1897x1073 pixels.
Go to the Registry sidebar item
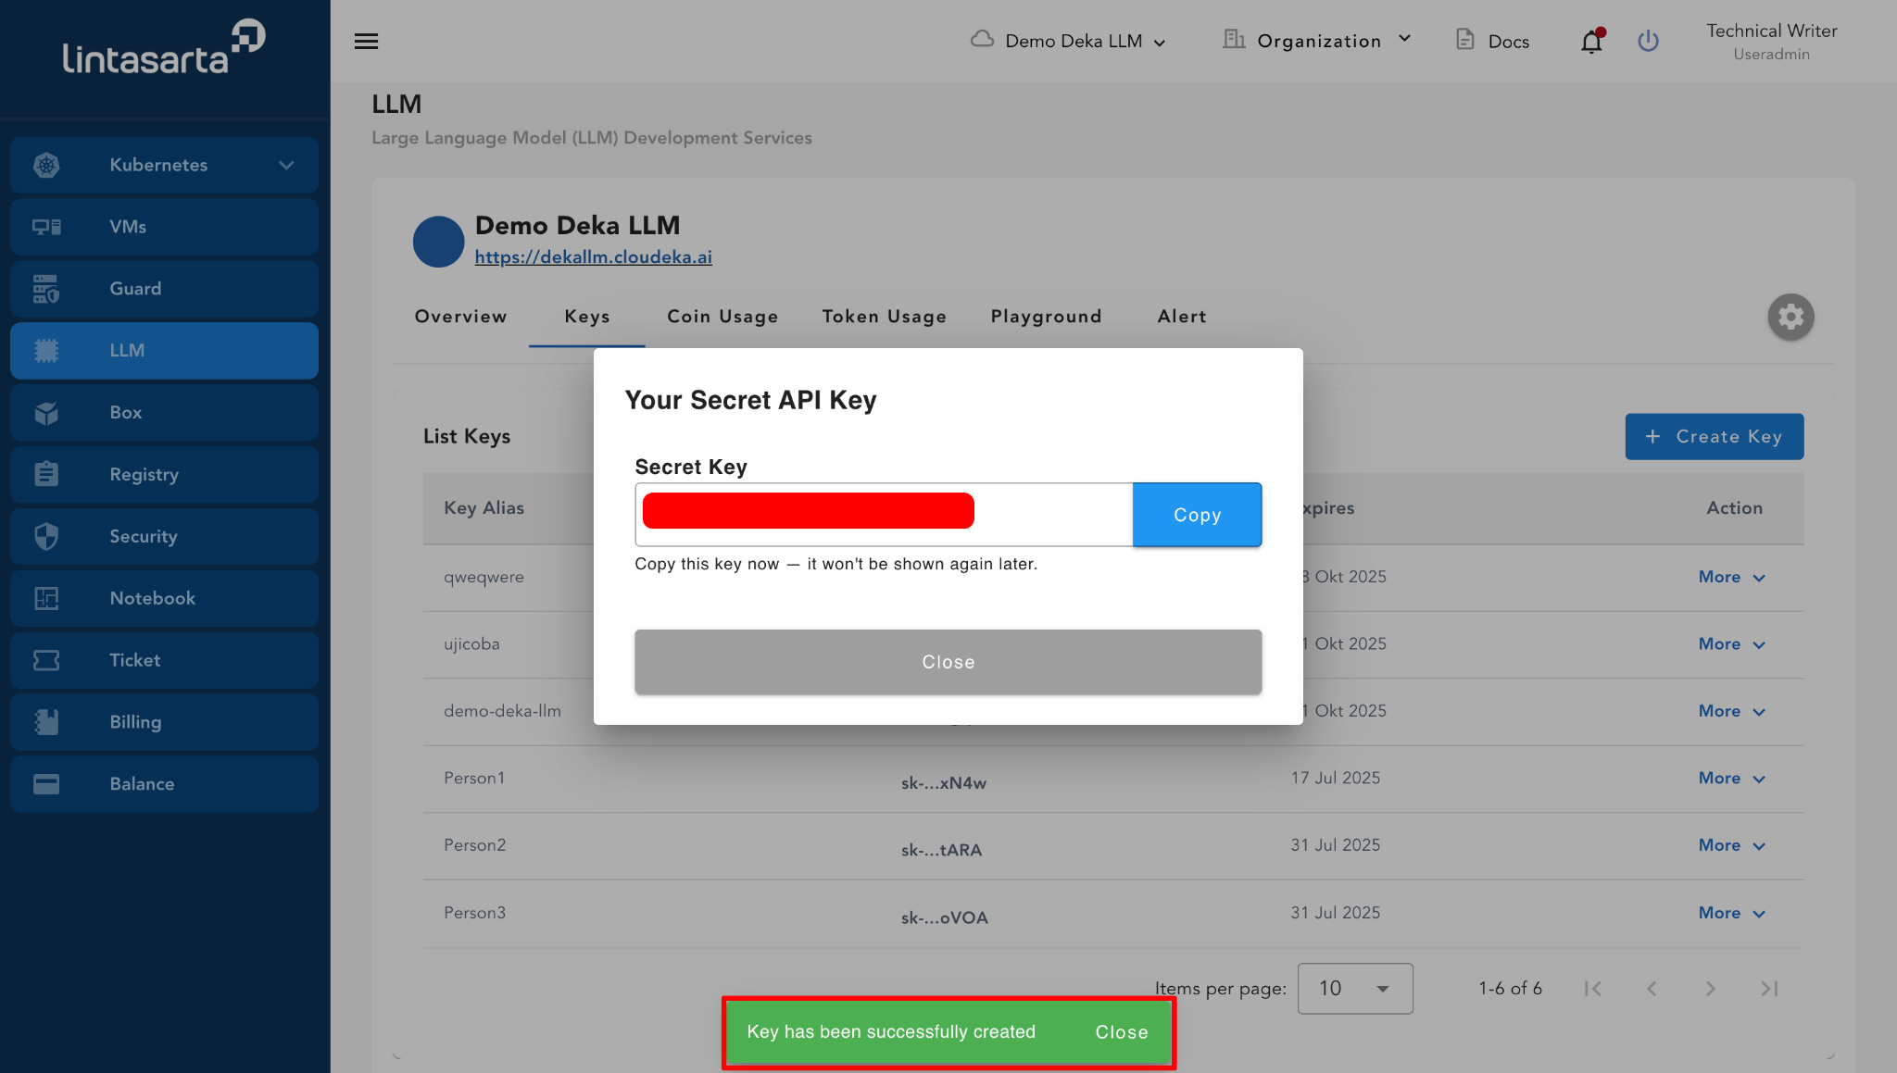[164, 475]
